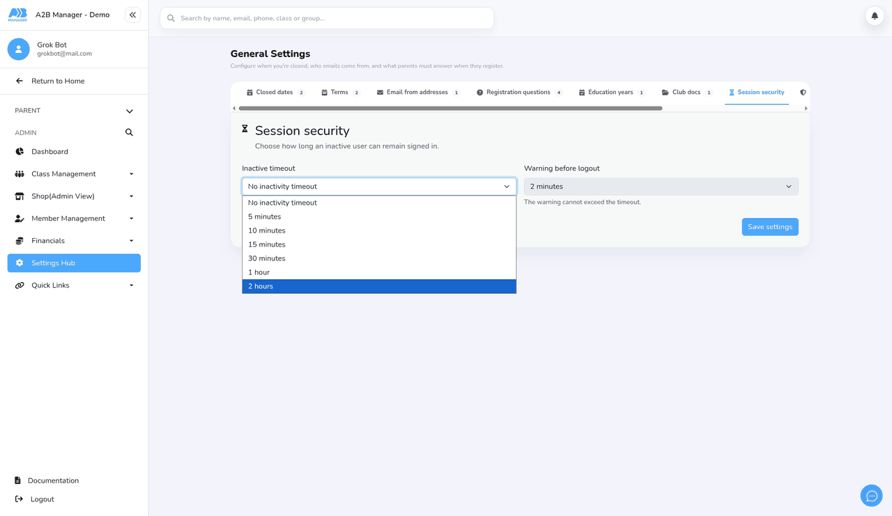Click tab strip right scroll arrow
This screenshot has height=516, width=892.
[x=806, y=109]
